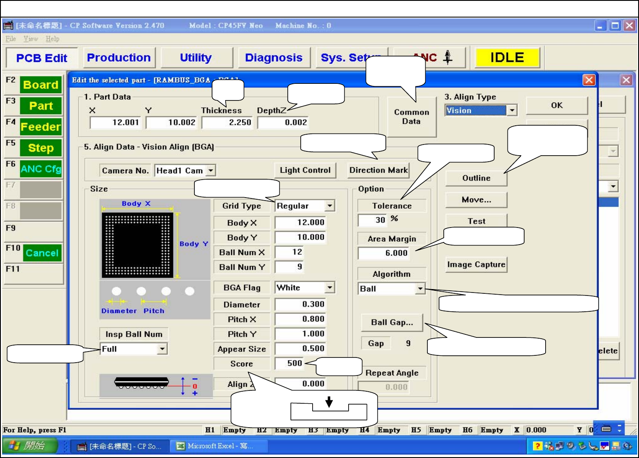The height and width of the screenshot is (458, 639).
Task: Open the Sys. Setup tab
Action: pos(351,58)
